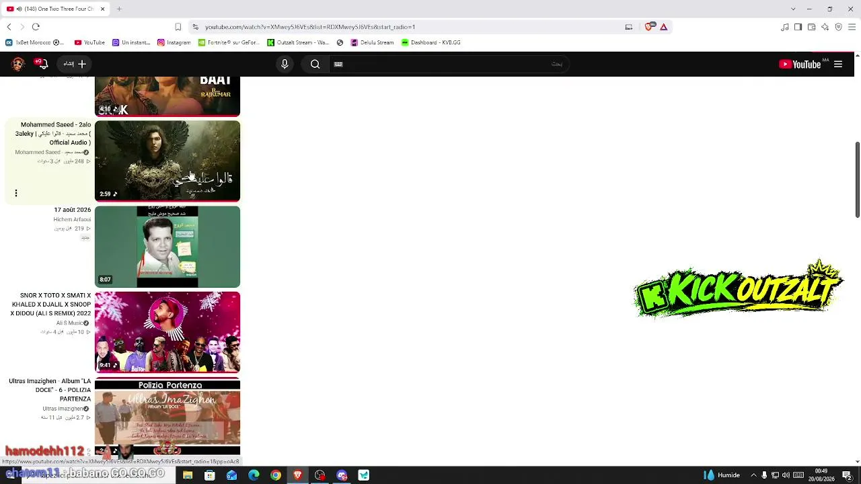The height and width of the screenshot is (484, 861).
Task: Click the page vertical scrollbar thumb
Action: coord(858,179)
